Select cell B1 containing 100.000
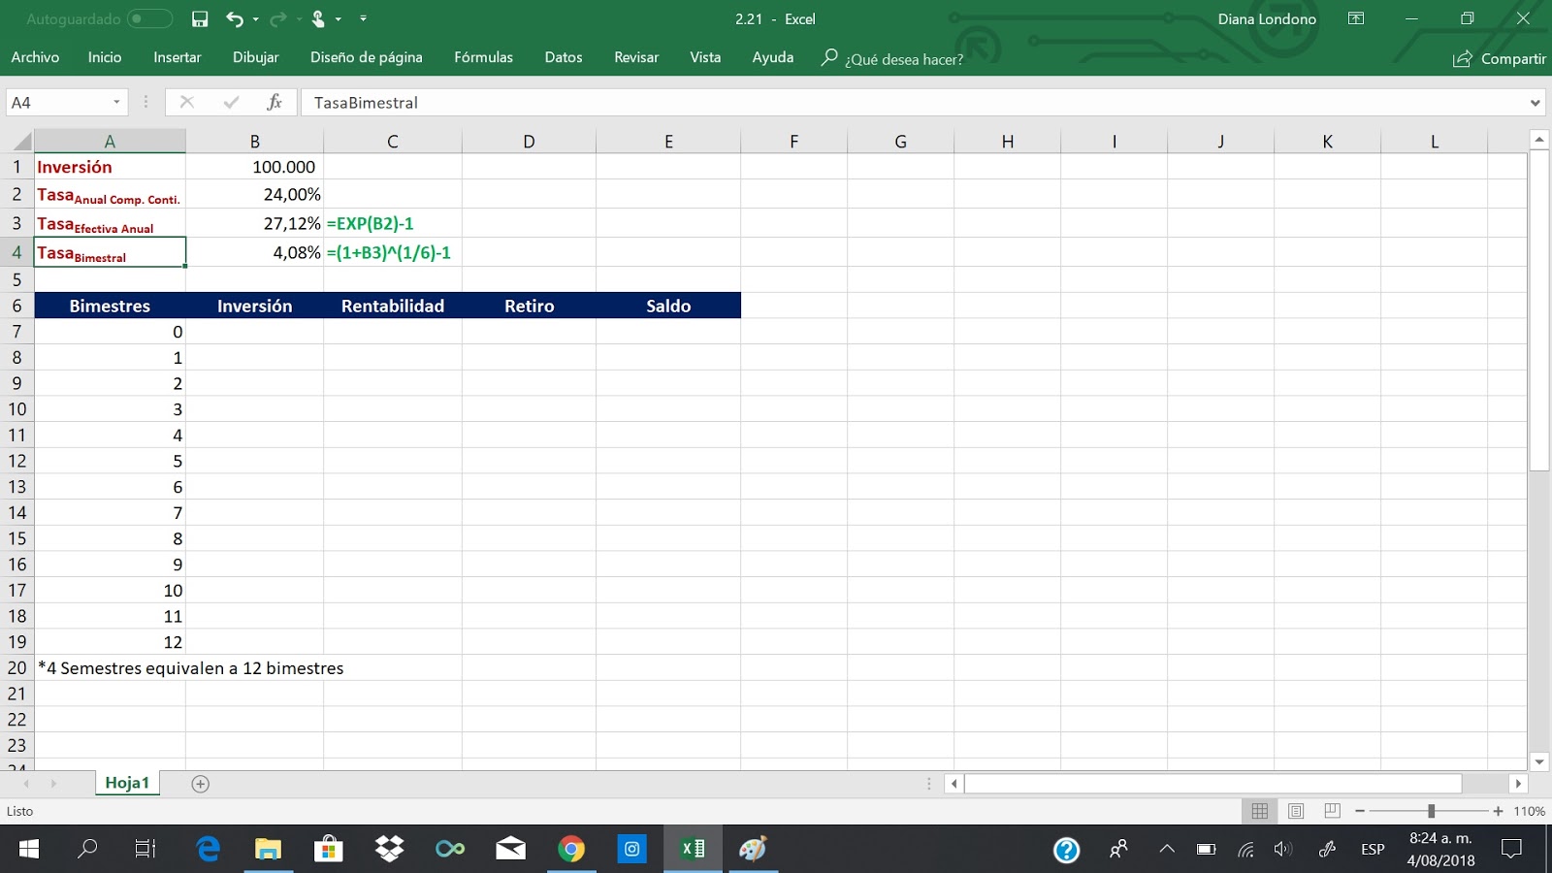This screenshot has width=1552, height=873. click(x=254, y=167)
